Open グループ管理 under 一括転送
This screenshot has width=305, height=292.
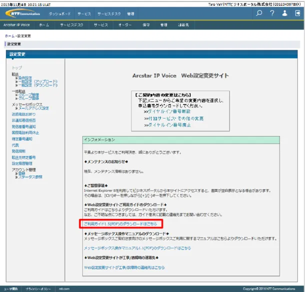click(28, 95)
